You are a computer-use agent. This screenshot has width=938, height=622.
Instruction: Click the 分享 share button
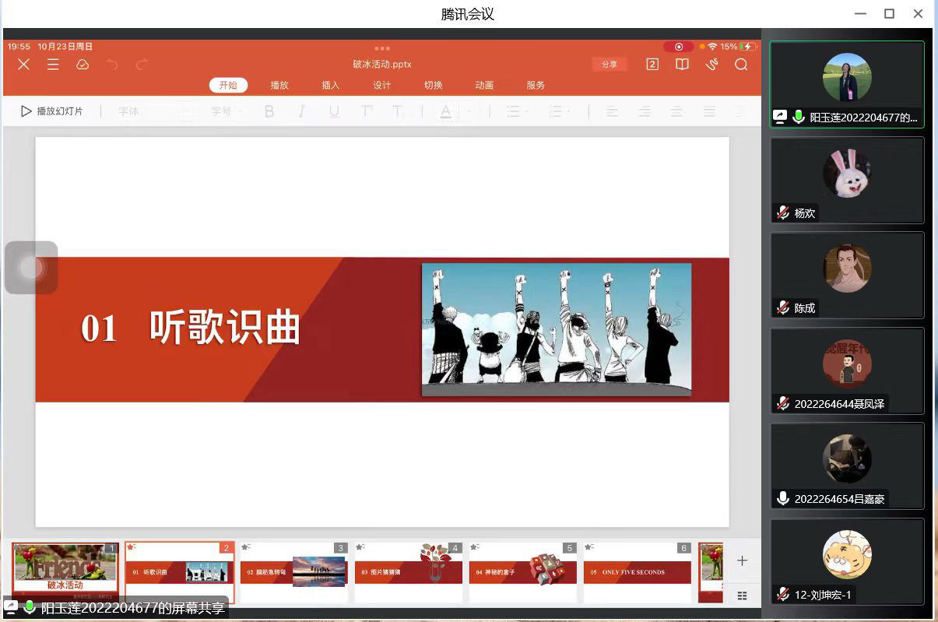pos(610,65)
